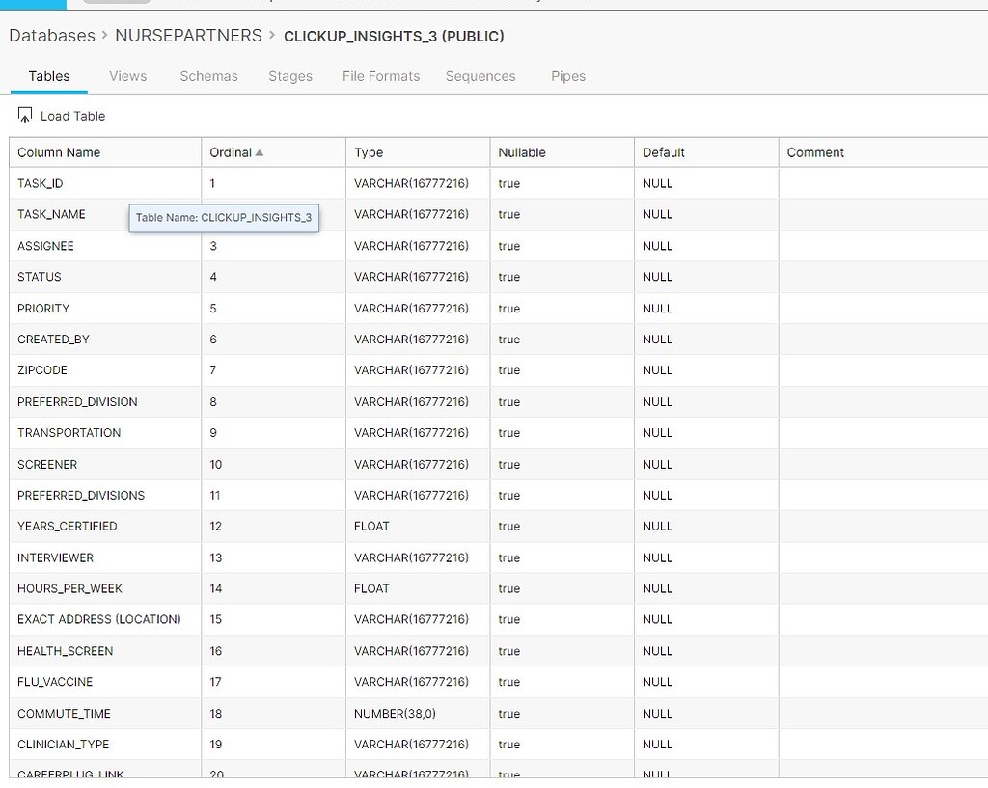Switch to the Schemas tab

pos(208,76)
